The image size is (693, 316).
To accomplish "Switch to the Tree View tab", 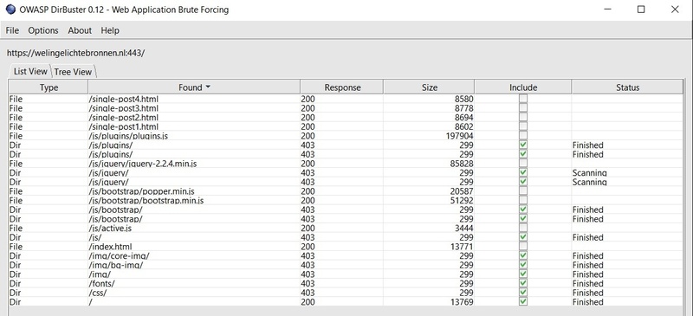I will [x=73, y=72].
